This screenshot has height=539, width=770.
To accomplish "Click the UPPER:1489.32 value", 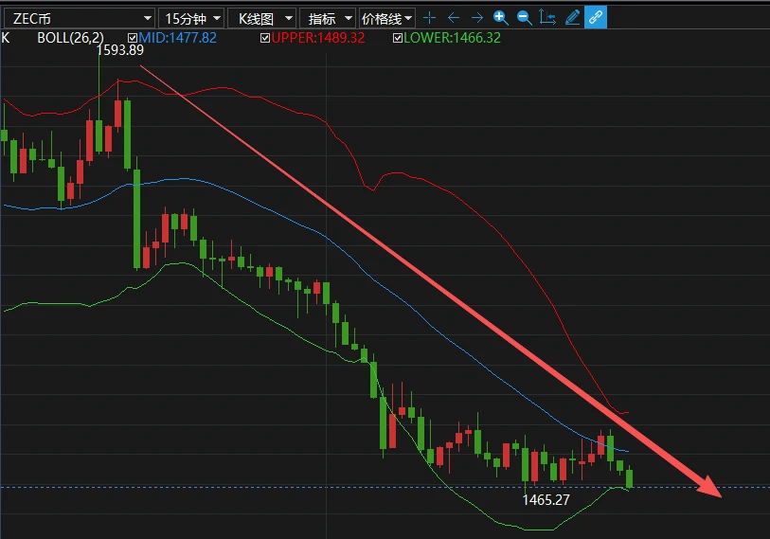I will pos(317,38).
